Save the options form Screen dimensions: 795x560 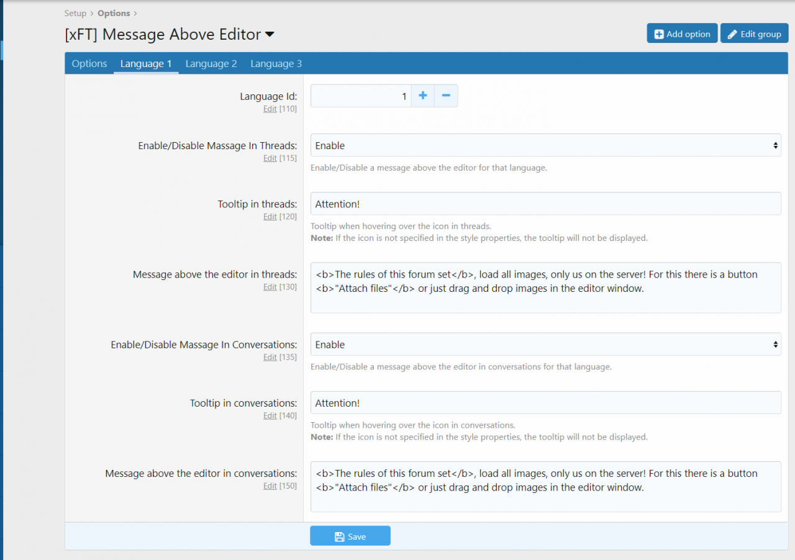[x=350, y=536]
